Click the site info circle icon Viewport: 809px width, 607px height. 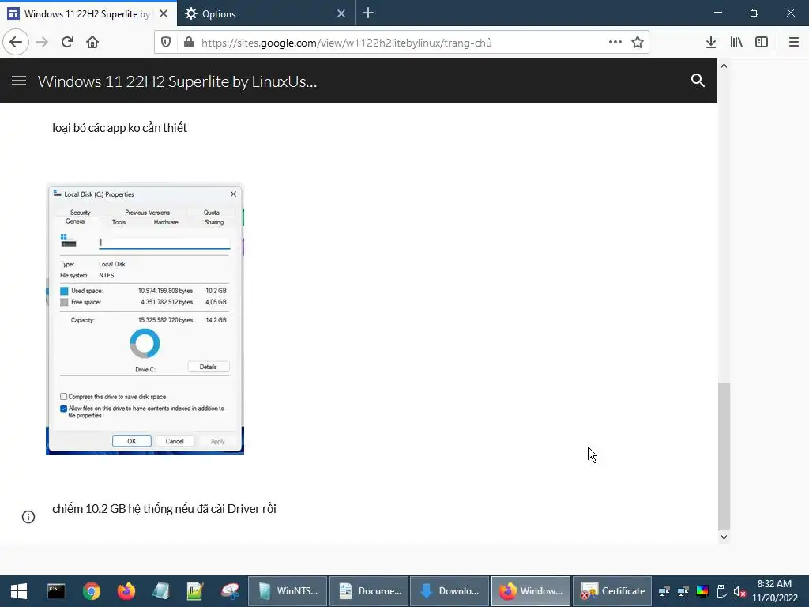(x=28, y=517)
